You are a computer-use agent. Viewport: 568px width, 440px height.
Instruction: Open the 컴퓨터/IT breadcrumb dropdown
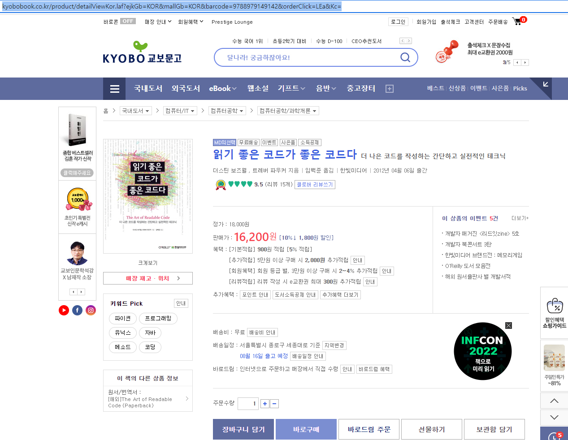180,111
